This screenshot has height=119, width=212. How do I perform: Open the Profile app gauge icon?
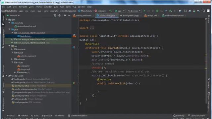(x=166, y=11)
